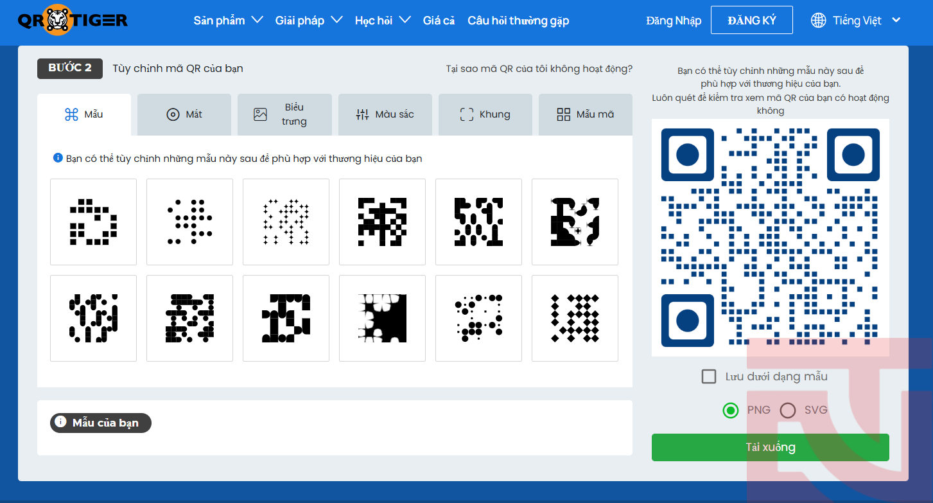Click the BƯỚC 2 step badge
Screen dimensions: 933x503
[x=70, y=68]
